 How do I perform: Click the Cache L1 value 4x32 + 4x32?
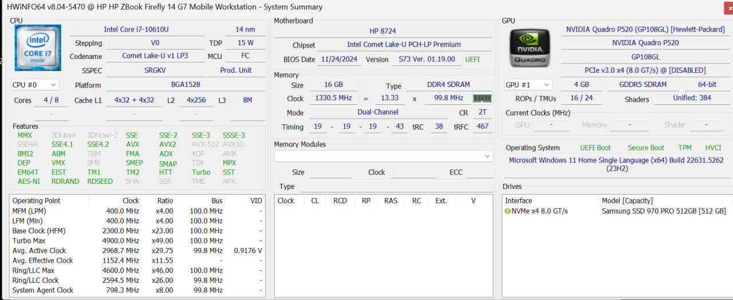click(x=134, y=100)
